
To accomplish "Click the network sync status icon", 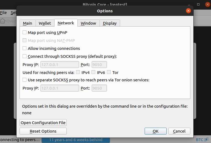I will pyautogui.click(x=206, y=140).
